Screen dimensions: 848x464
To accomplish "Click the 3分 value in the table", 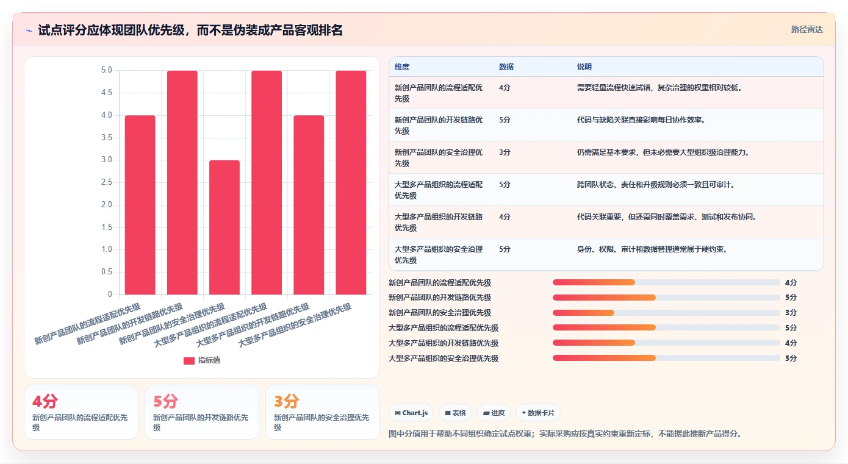I will click(505, 152).
